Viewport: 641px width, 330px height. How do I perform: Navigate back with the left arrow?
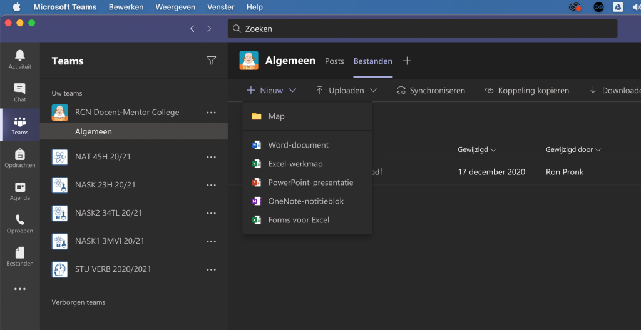coord(192,29)
